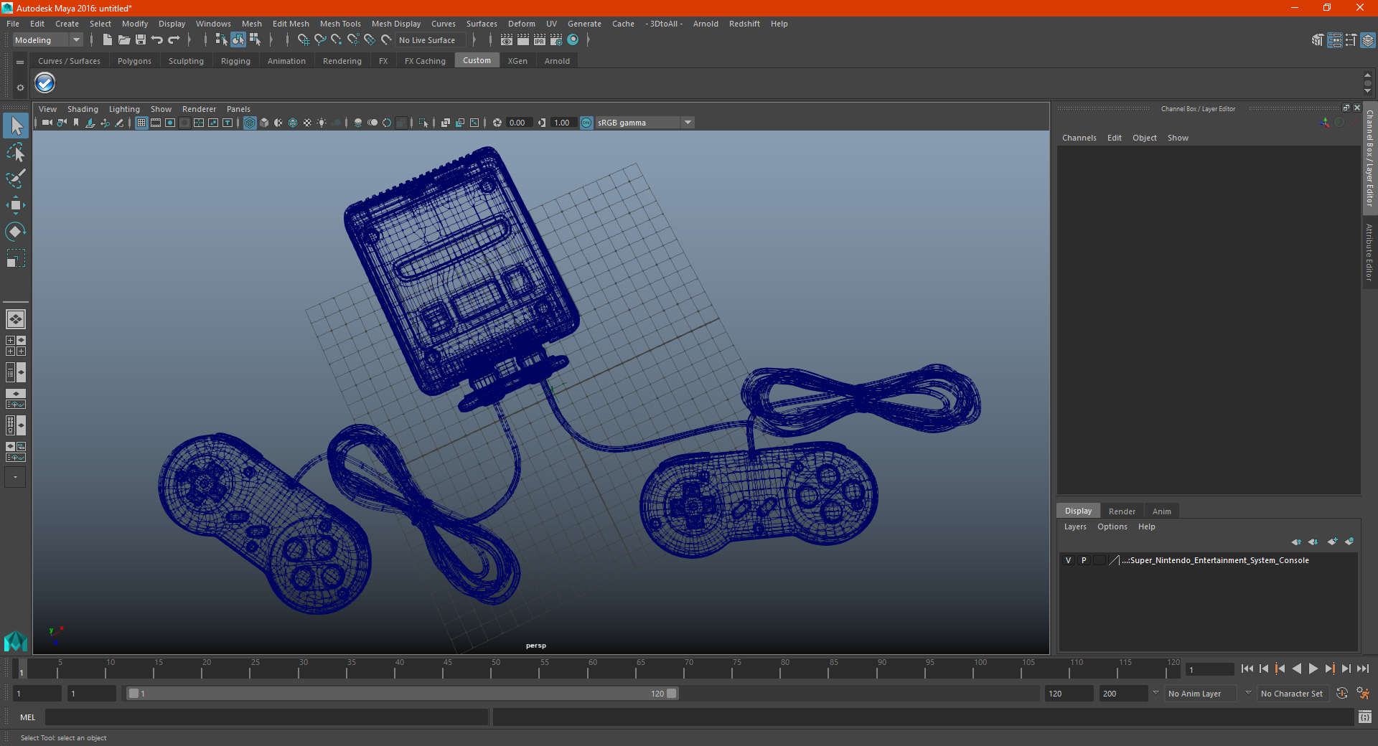The image size is (1378, 746).
Task: Open a scene file
Action: tap(123, 40)
